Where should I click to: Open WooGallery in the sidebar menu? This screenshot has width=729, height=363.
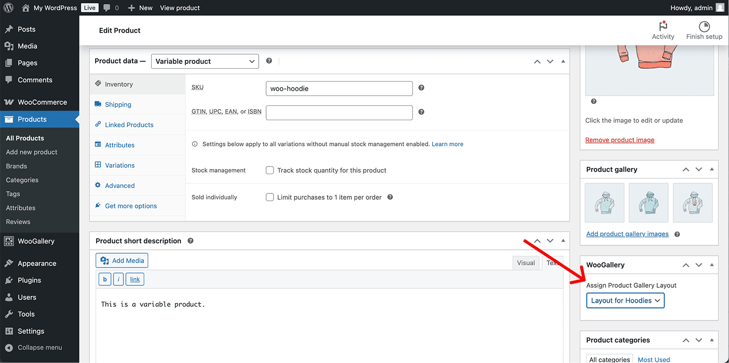(36, 241)
